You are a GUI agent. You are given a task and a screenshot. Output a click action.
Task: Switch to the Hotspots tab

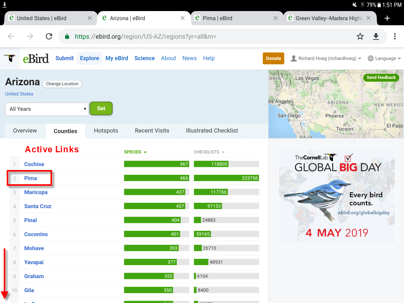pos(106,131)
